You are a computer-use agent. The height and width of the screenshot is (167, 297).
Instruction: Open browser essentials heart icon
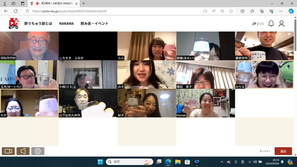pos(271,11)
